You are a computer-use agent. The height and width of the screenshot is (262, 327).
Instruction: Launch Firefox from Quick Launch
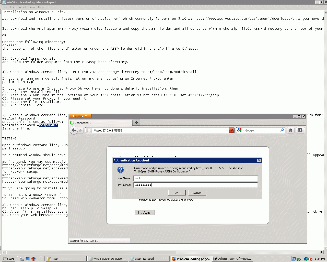pyautogui.click(x=33, y=259)
